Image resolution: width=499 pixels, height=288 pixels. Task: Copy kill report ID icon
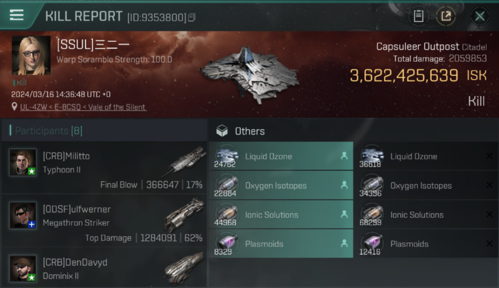pyautogui.click(x=192, y=17)
